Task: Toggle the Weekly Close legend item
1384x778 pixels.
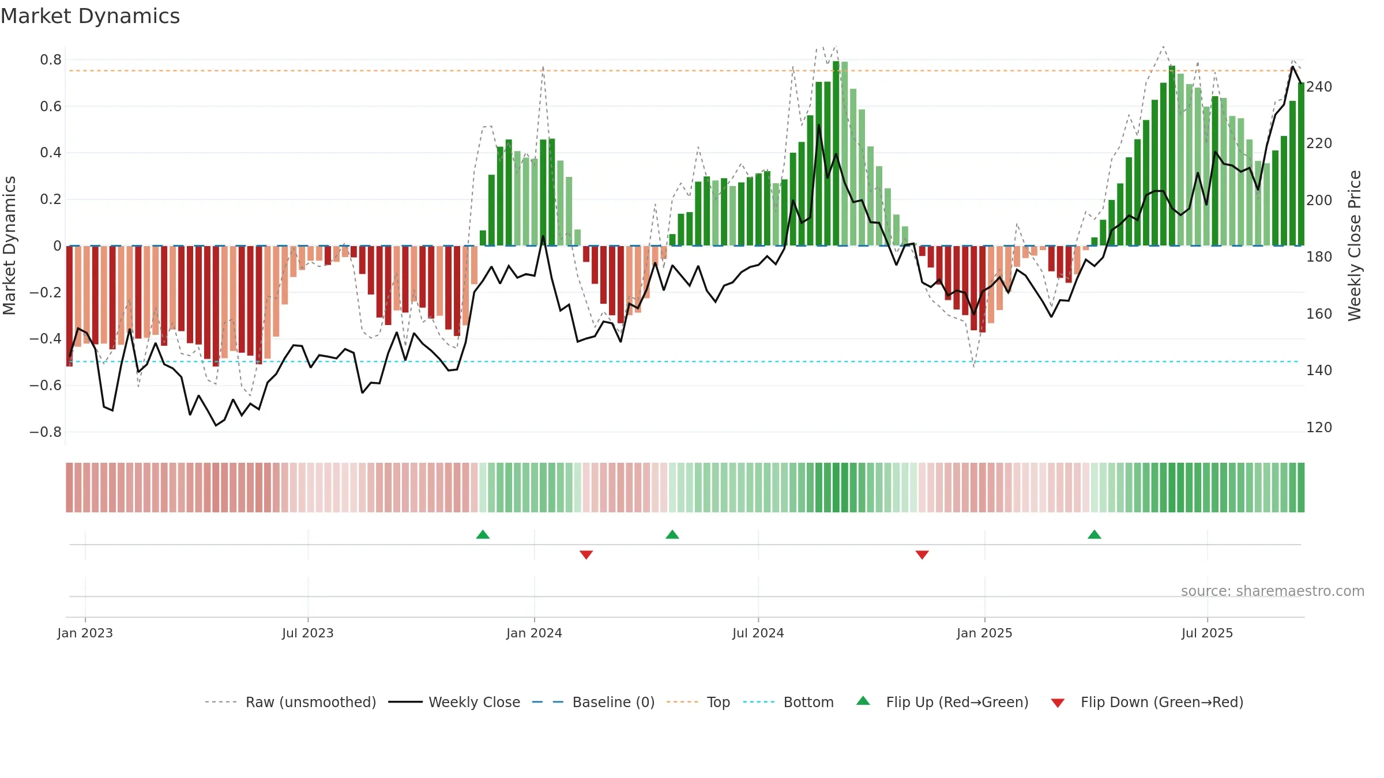Action: coord(454,702)
